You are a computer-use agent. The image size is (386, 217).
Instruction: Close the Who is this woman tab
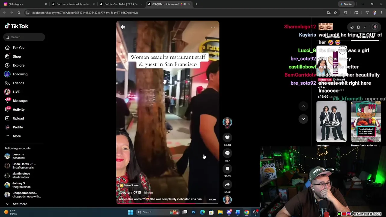pos(189,4)
